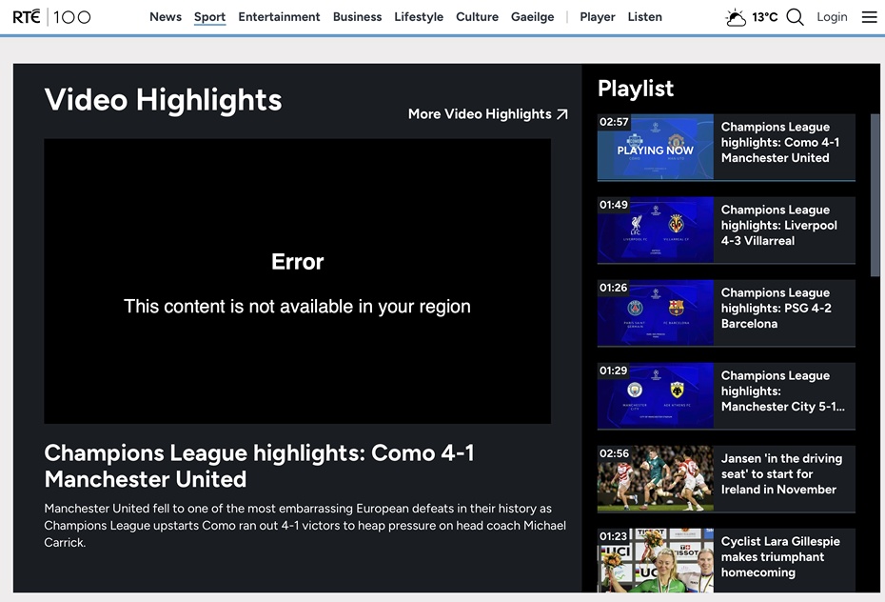885x602 pixels.
Task: Select the PSG vs Barcelona thumbnail
Action: tap(656, 312)
